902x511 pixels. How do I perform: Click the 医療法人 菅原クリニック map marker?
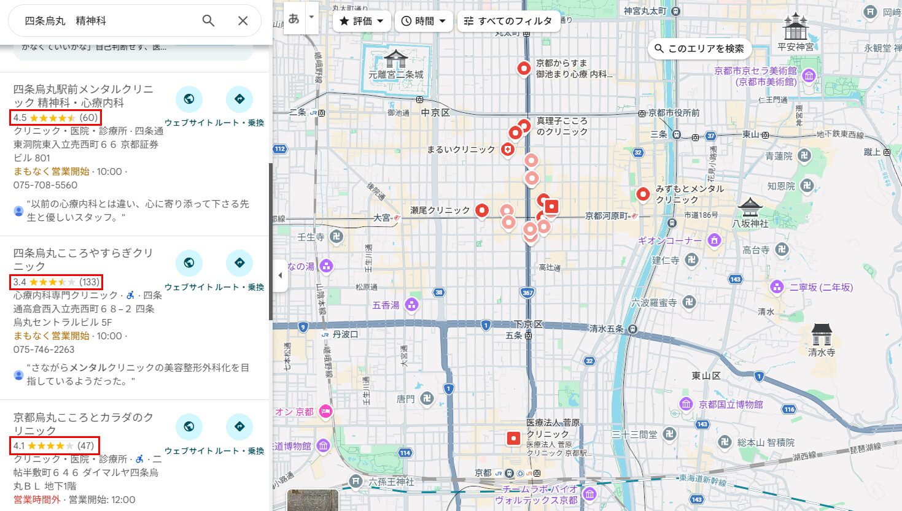click(513, 438)
